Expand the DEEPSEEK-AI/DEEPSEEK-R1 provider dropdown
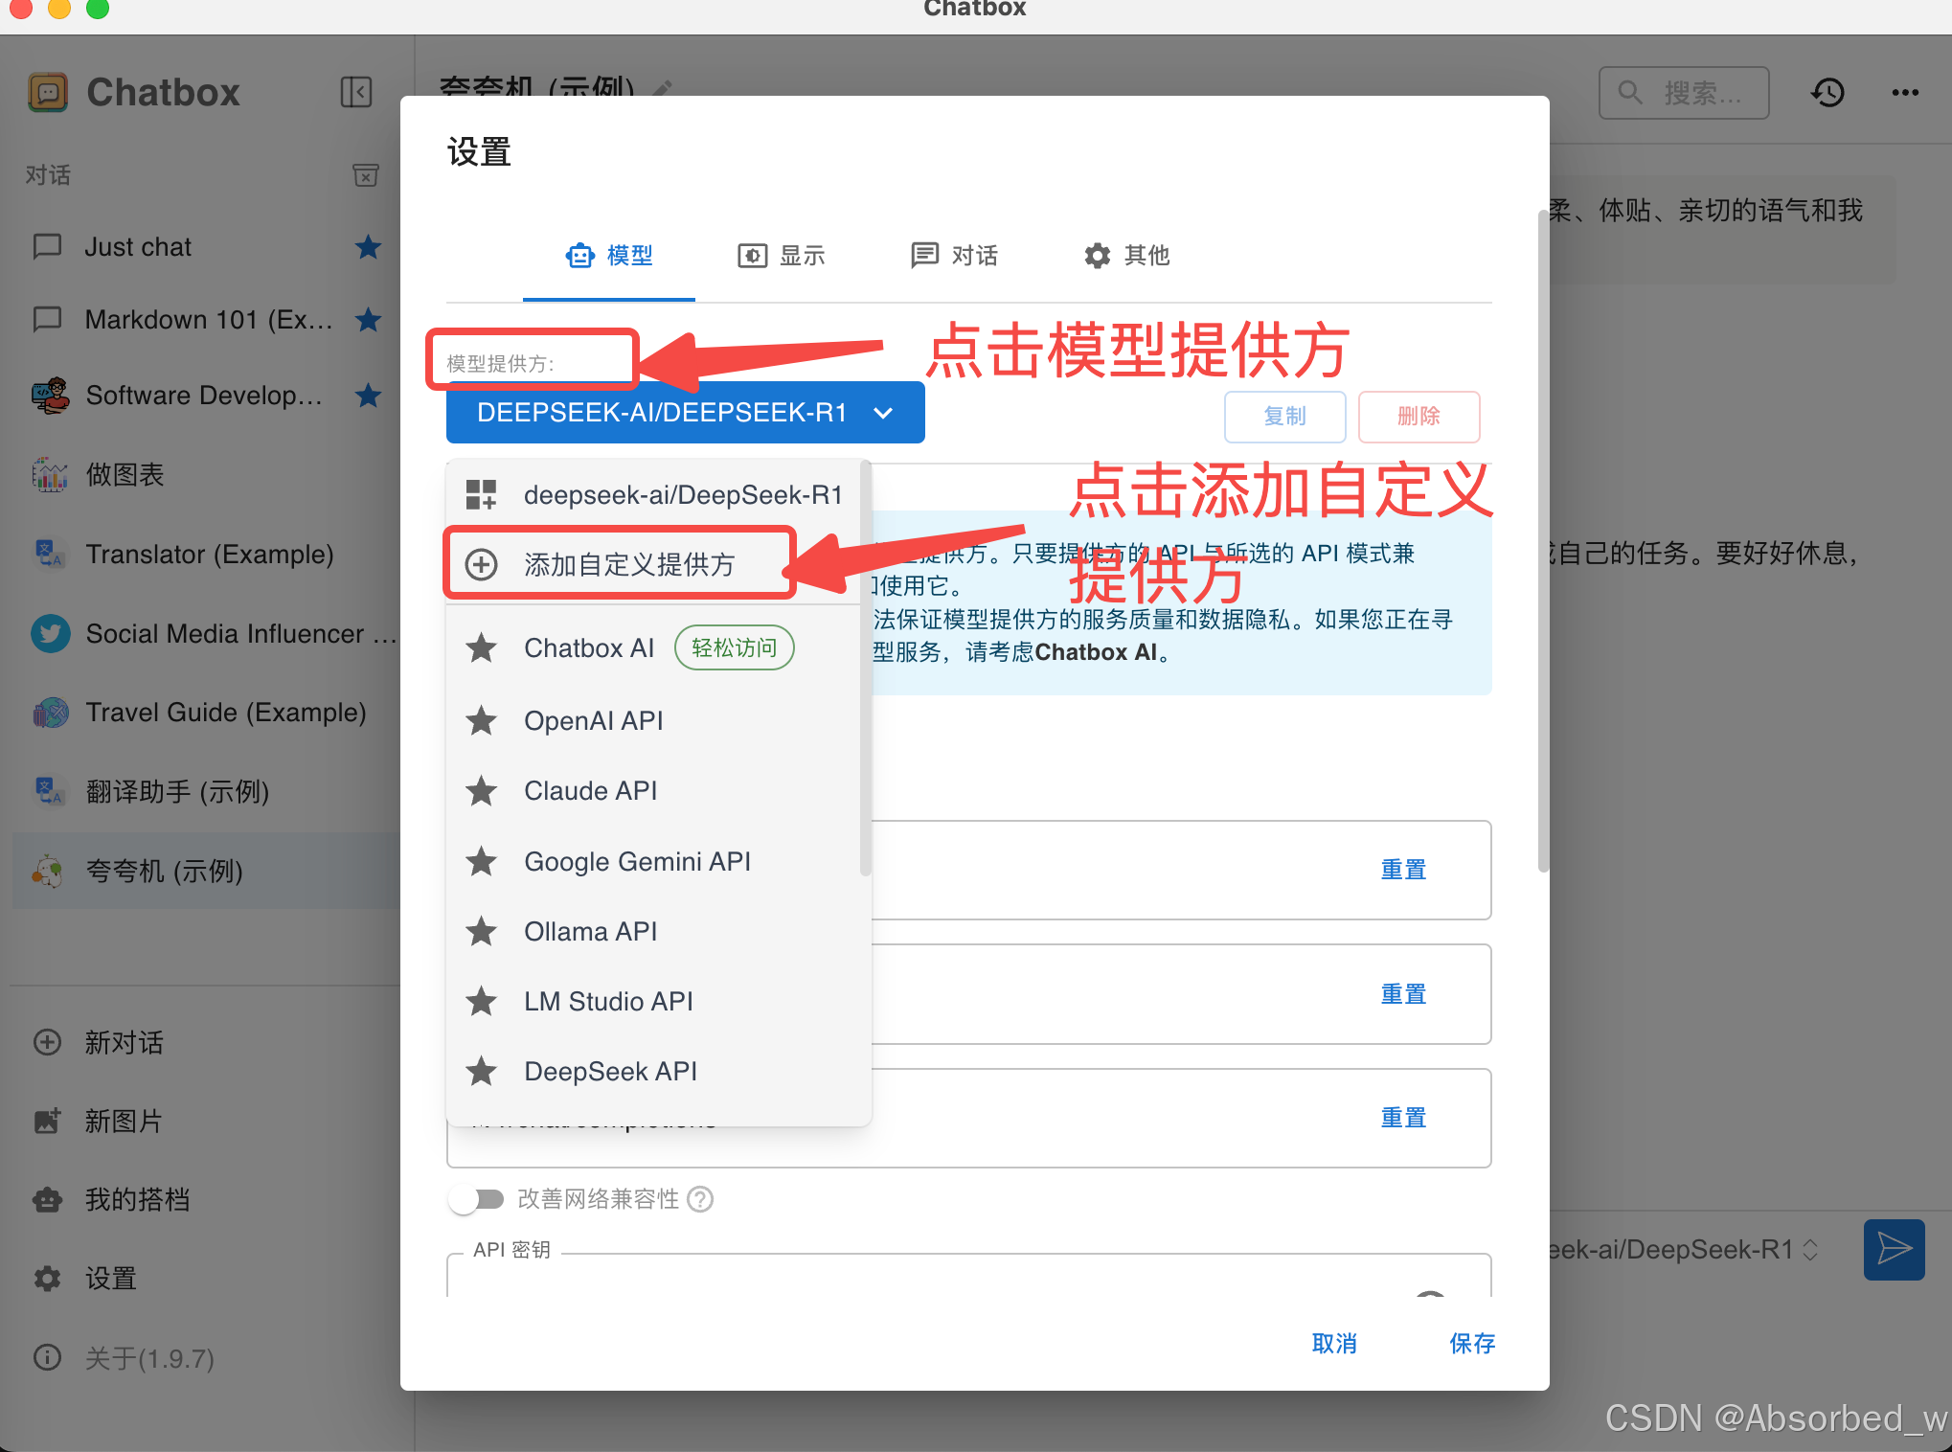 click(x=685, y=413)
